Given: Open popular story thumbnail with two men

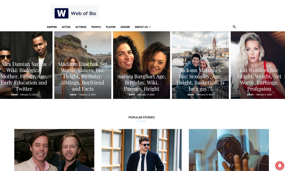Looking at the screenshot, I should coord(54,150).
